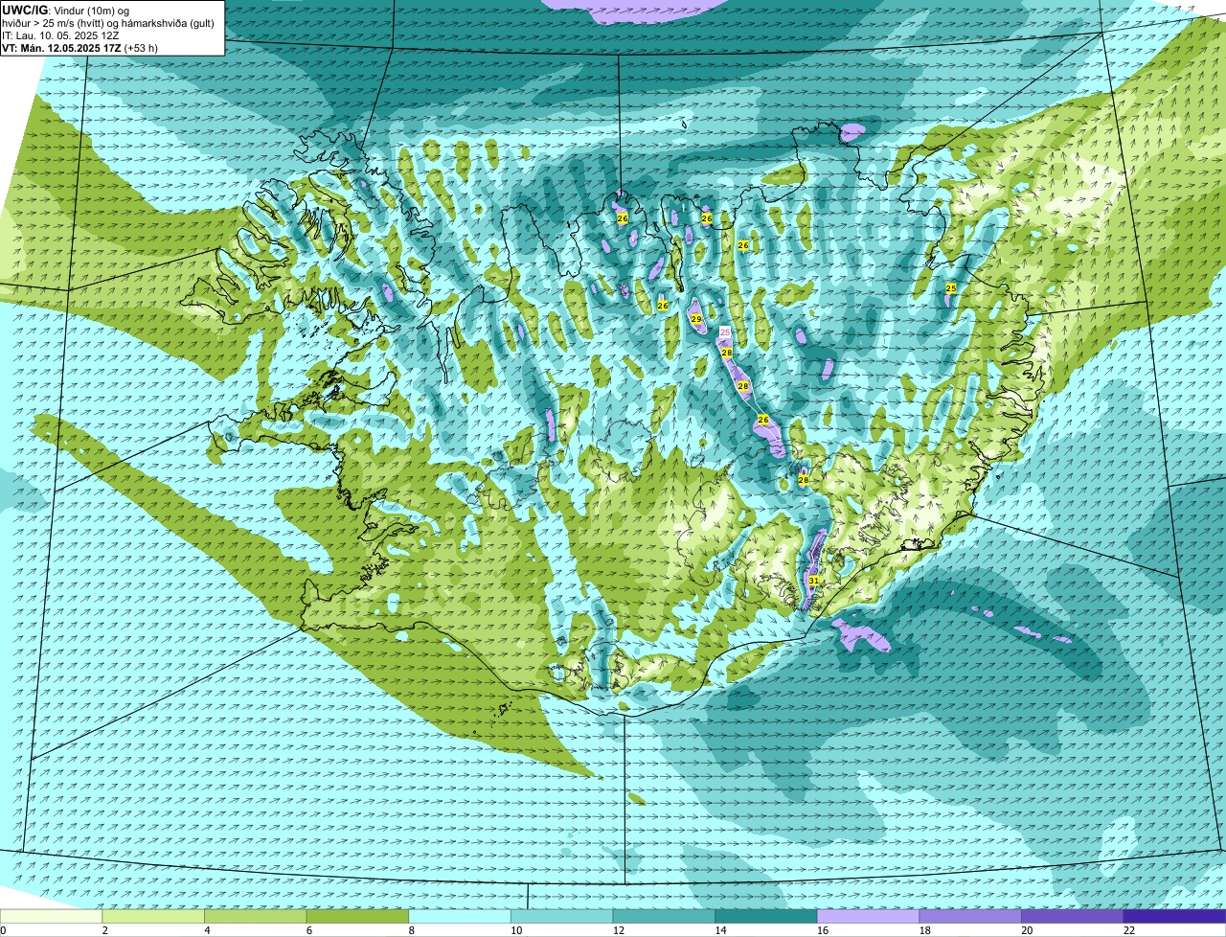Click the yellow gust label 29

[695, 319]
